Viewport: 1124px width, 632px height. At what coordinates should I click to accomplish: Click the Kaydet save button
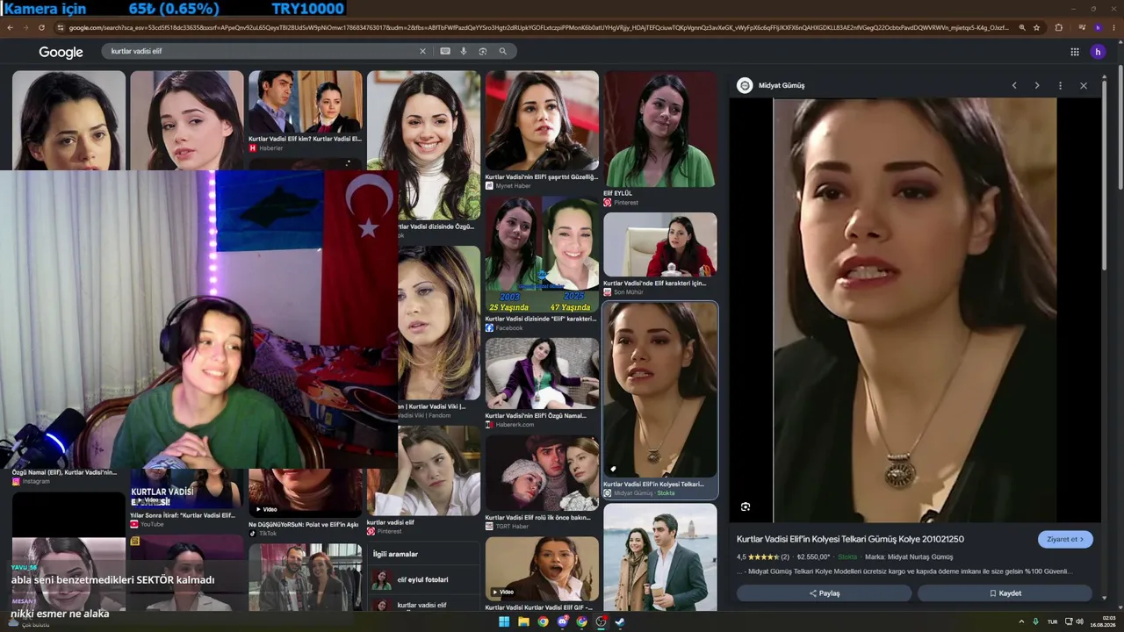[1005, 593]
